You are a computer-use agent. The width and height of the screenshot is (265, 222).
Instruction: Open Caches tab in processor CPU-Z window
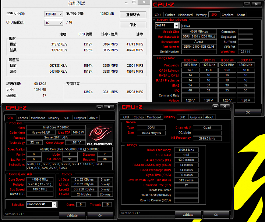click(23, 118)
